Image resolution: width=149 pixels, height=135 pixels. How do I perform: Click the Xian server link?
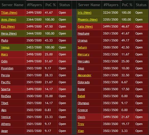pos(81,131)
